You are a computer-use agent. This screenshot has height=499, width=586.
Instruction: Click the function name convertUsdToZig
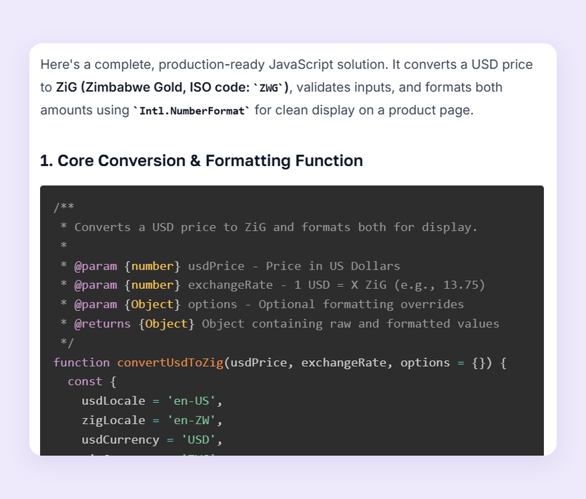tap(170, 363)
